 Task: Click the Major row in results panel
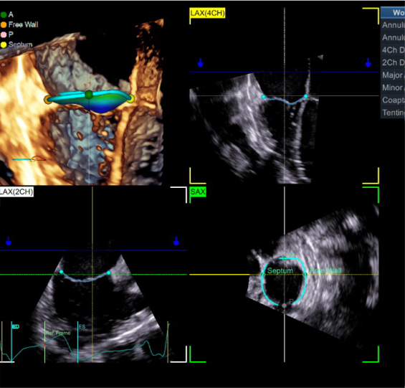[393, 75]
